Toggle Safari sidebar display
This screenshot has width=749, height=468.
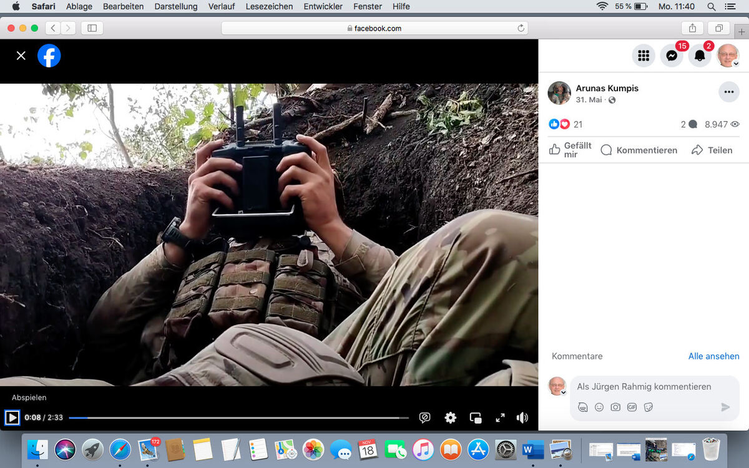[92, 28]
